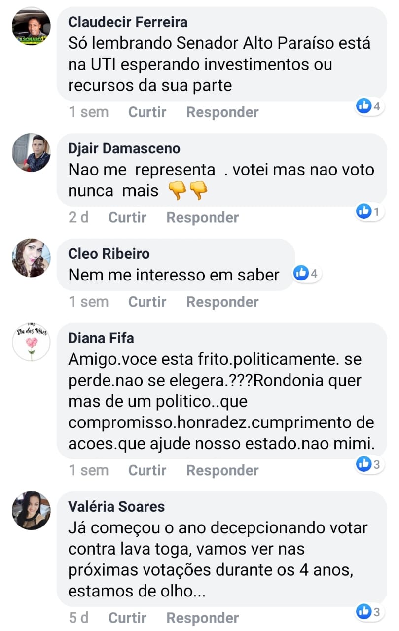The width and height of the screenshot is (399, 631).
Task: Like Cleo Ribeiro's comment with Curtir
Action: tap(147, 302)
